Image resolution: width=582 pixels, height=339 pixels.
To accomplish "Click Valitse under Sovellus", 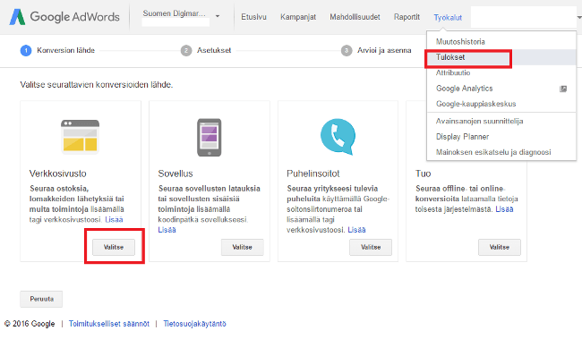I will coord(243,247).
